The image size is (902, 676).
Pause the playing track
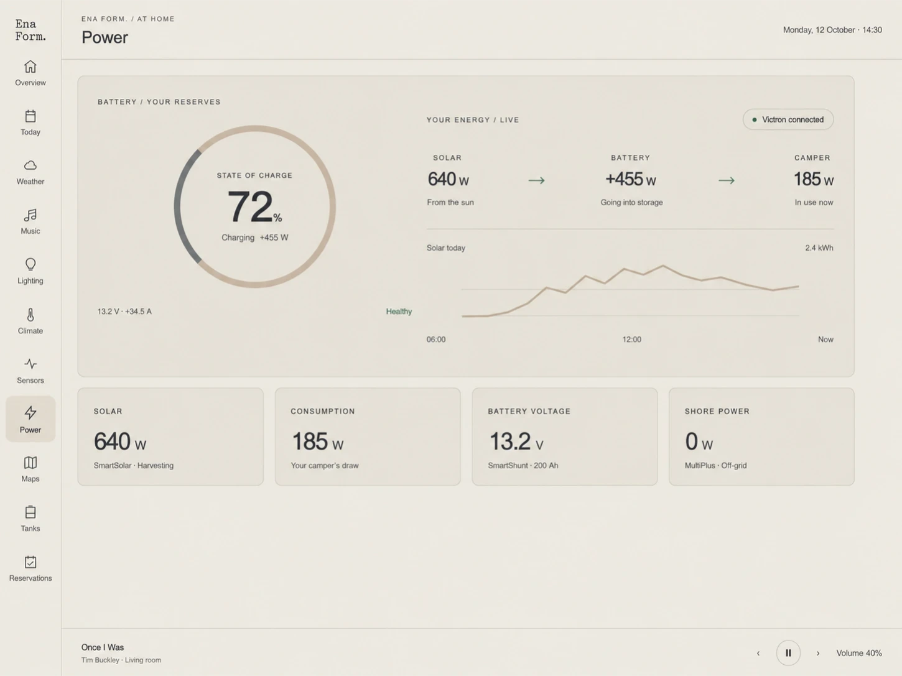tap(788, 653)
